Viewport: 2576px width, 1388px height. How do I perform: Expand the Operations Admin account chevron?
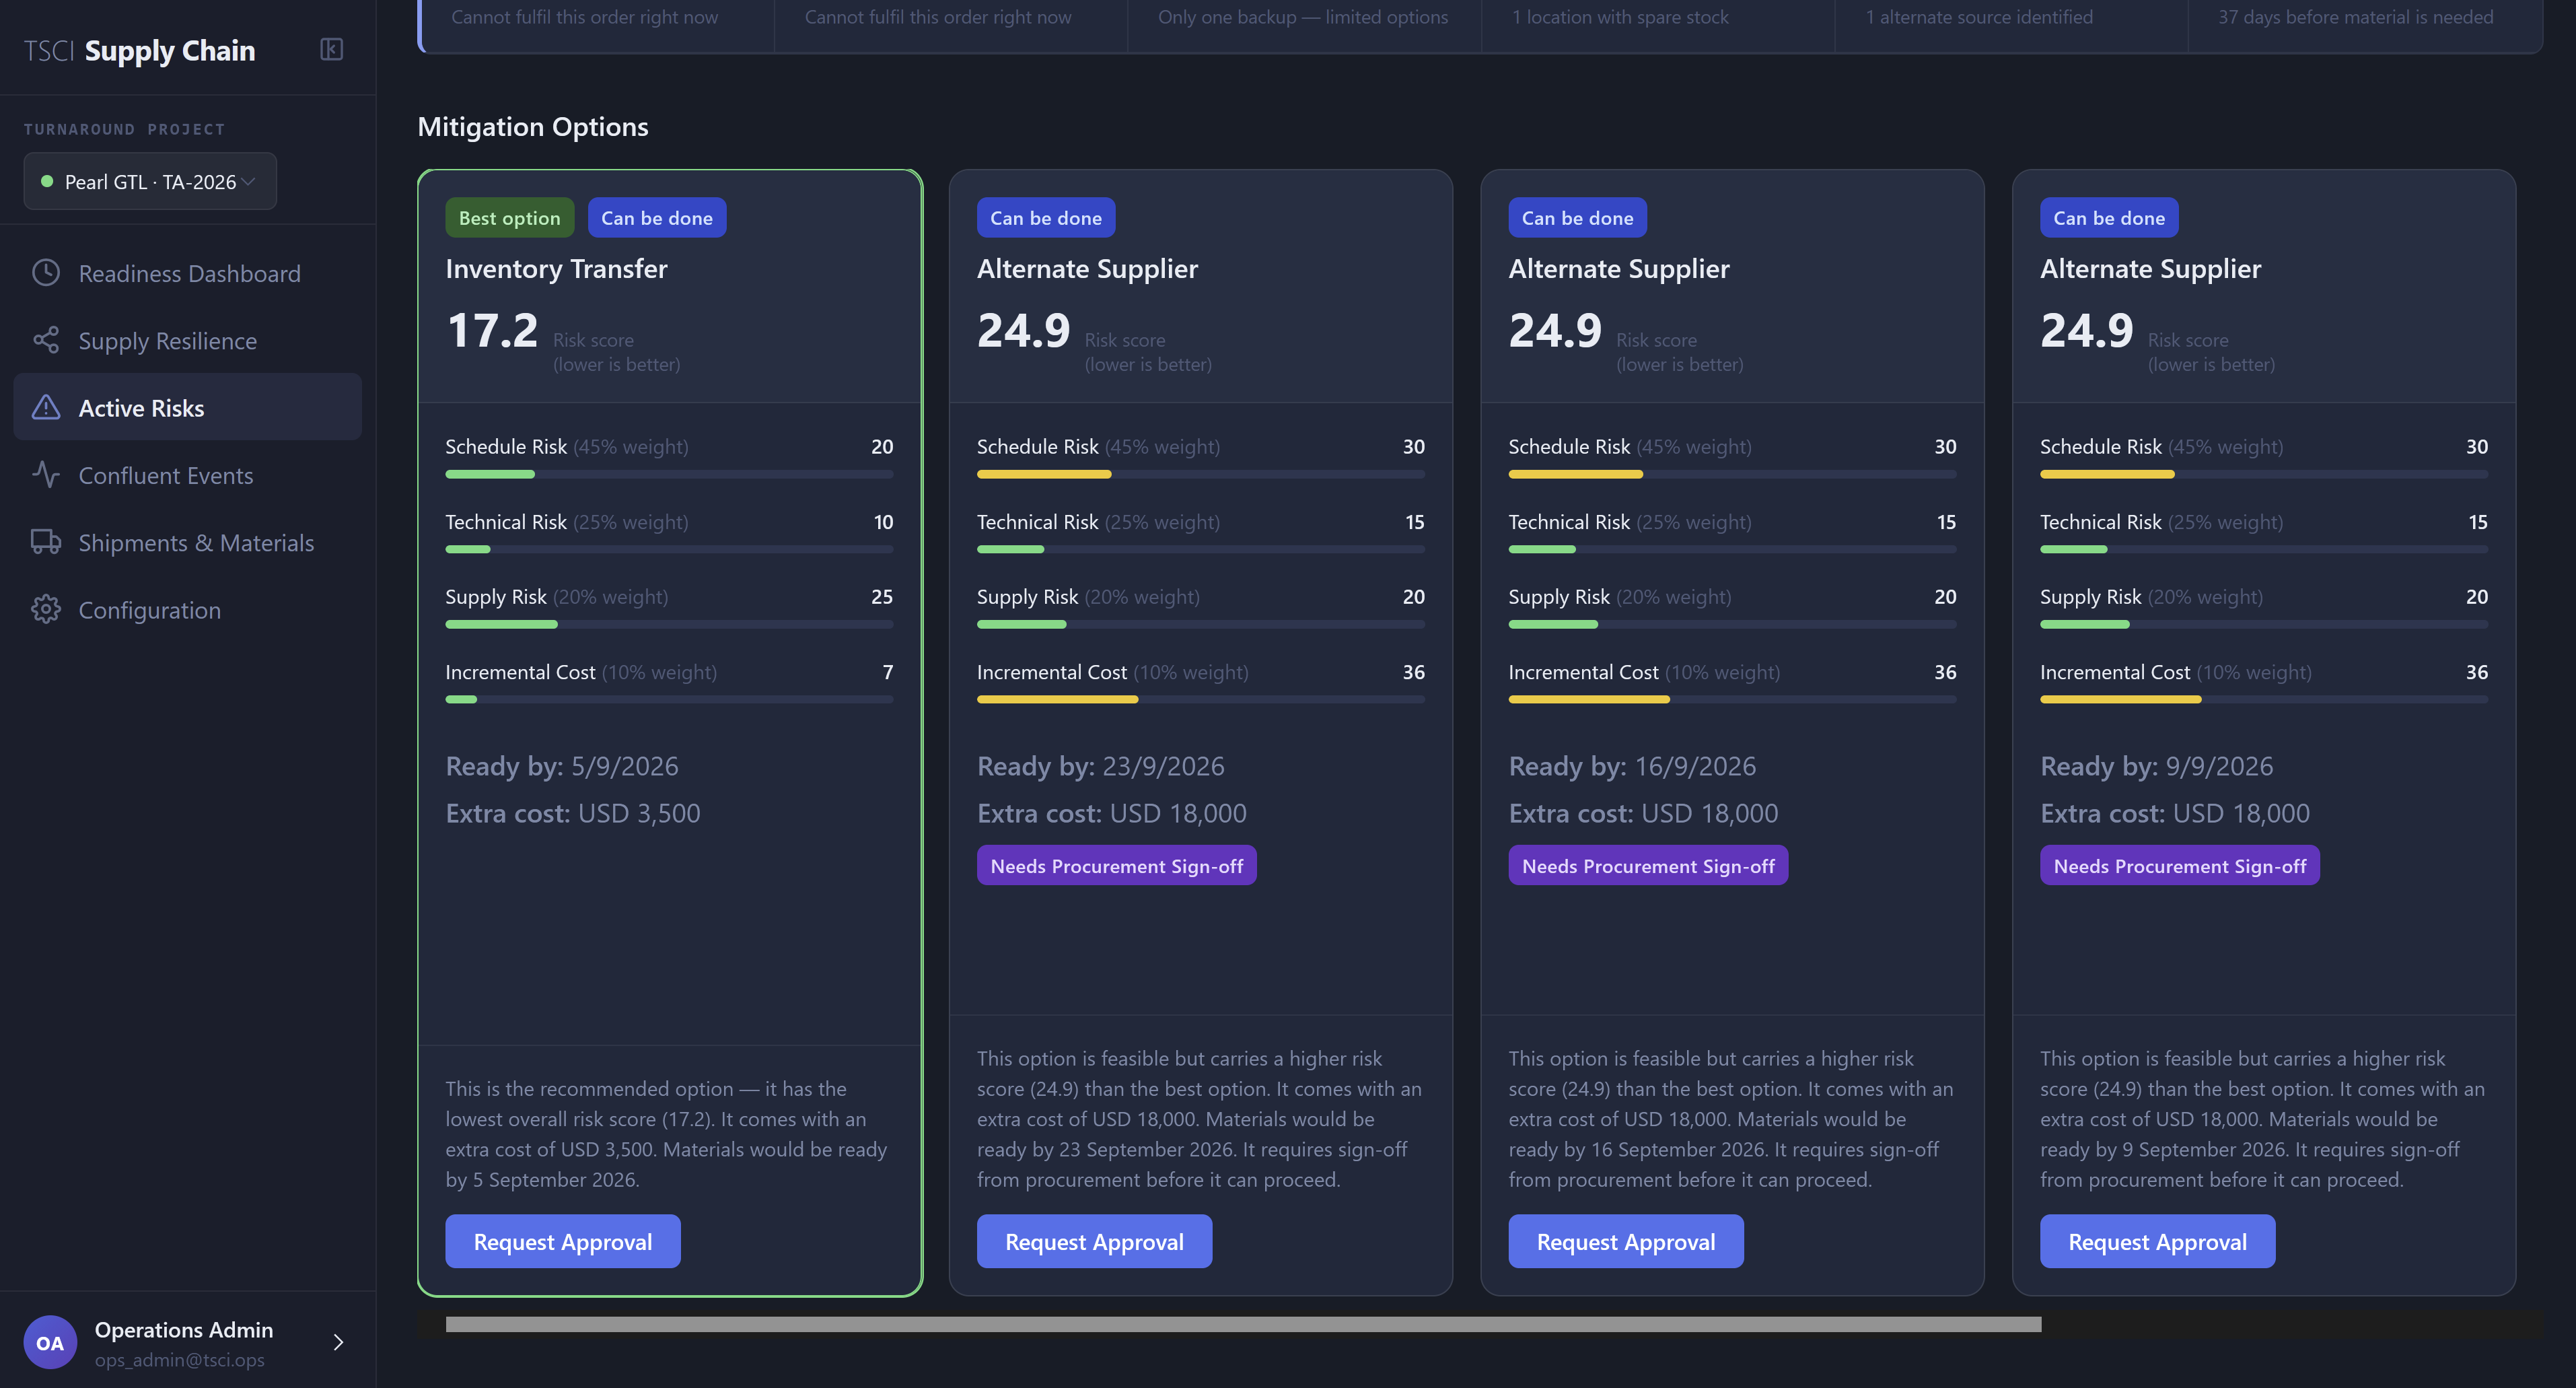[338, 1342]
